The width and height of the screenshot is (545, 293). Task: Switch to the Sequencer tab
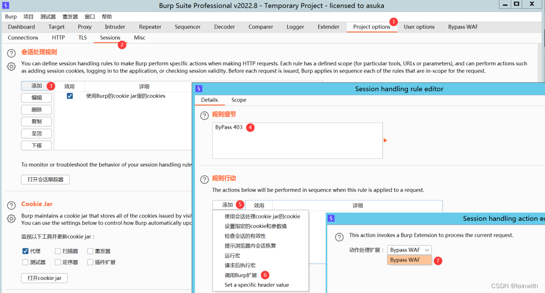tap(187, 27)
